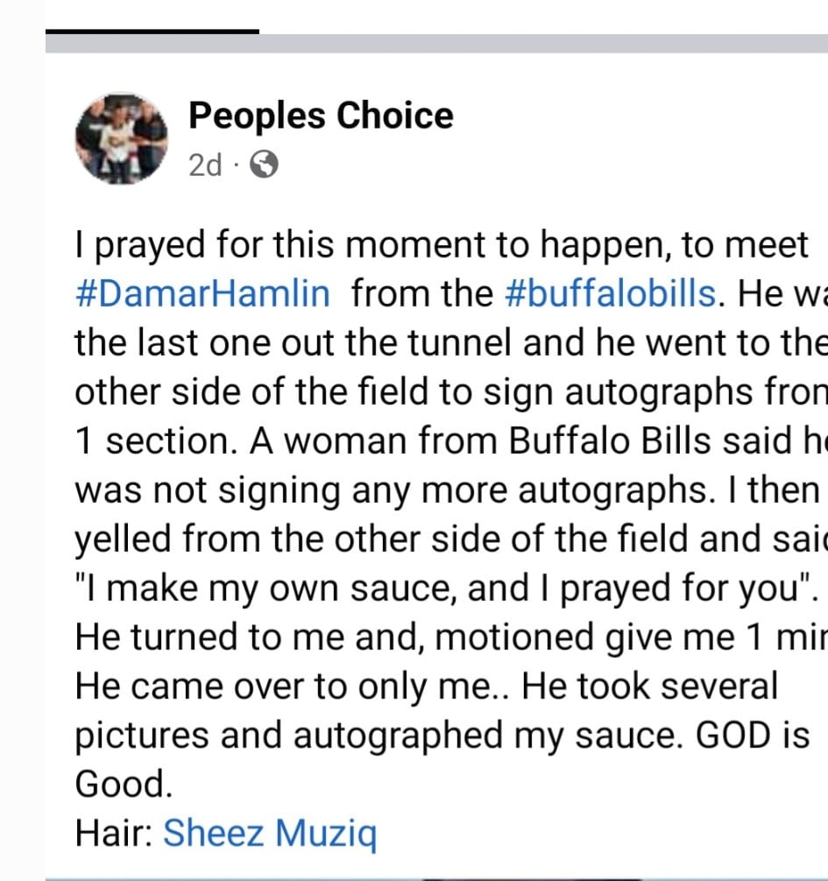Click the 2d post timestamp

(205, 165)
